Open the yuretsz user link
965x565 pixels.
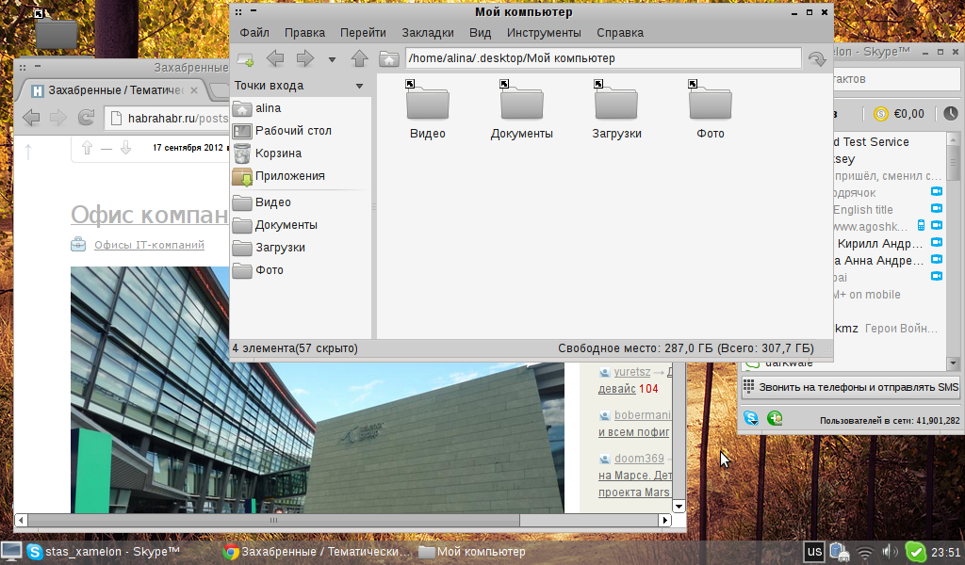coord(632,371)
